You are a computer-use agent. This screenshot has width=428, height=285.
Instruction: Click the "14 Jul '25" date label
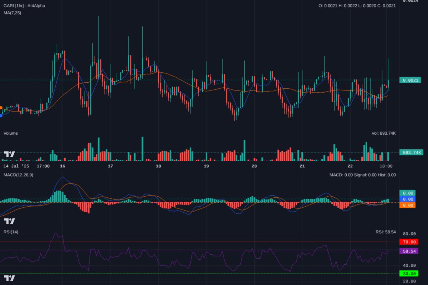tap(16, 166)
